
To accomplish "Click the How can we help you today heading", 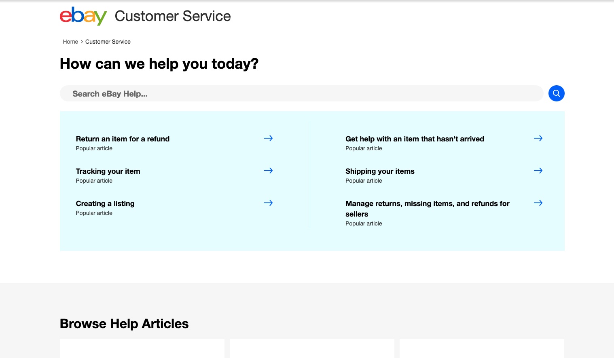I will coord(159,64).
